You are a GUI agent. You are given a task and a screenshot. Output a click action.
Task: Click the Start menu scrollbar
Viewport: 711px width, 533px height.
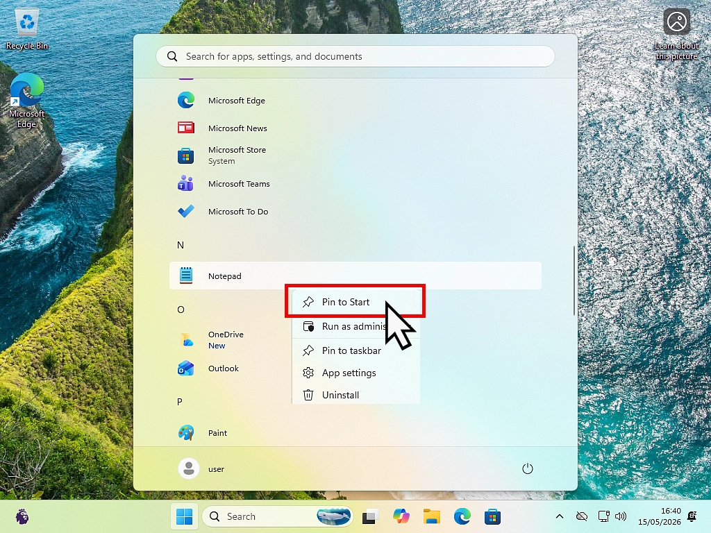pos(574,280)
